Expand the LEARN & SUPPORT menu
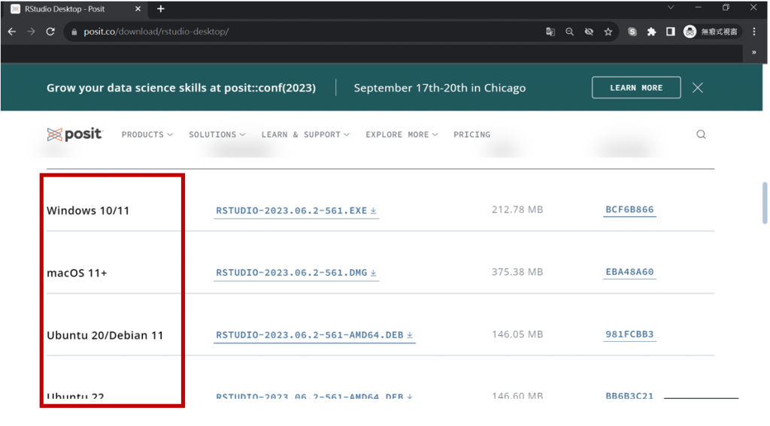The height and width of the screenshot is (426, 770). (305, 134)
